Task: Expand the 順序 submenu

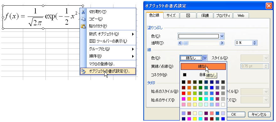Action: pos(133,56)
